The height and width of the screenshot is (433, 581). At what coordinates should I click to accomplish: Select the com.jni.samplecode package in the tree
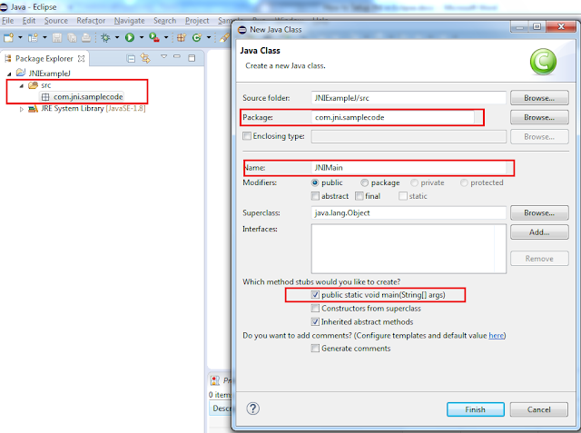point(88,96)
